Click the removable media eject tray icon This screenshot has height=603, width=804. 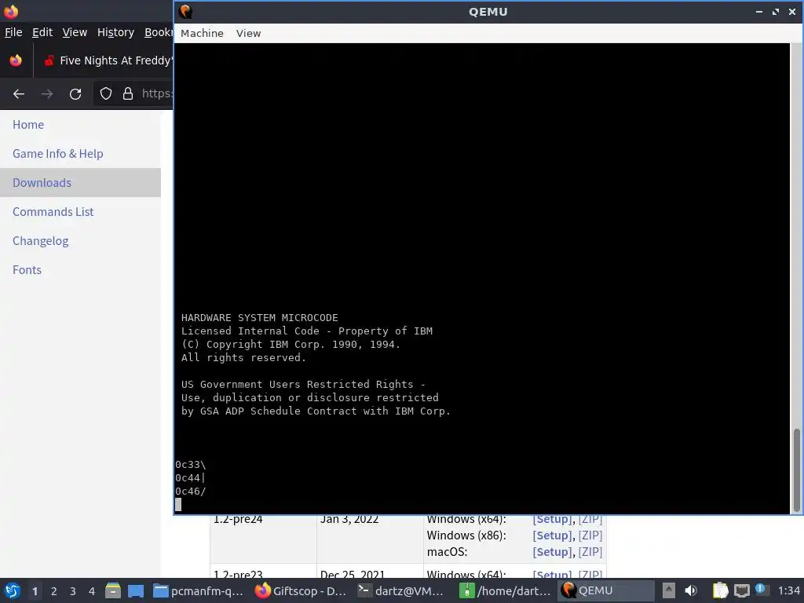pos(669,590)
